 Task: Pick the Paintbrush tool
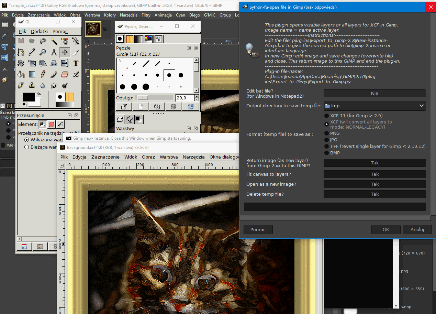(x=54, y=74)
